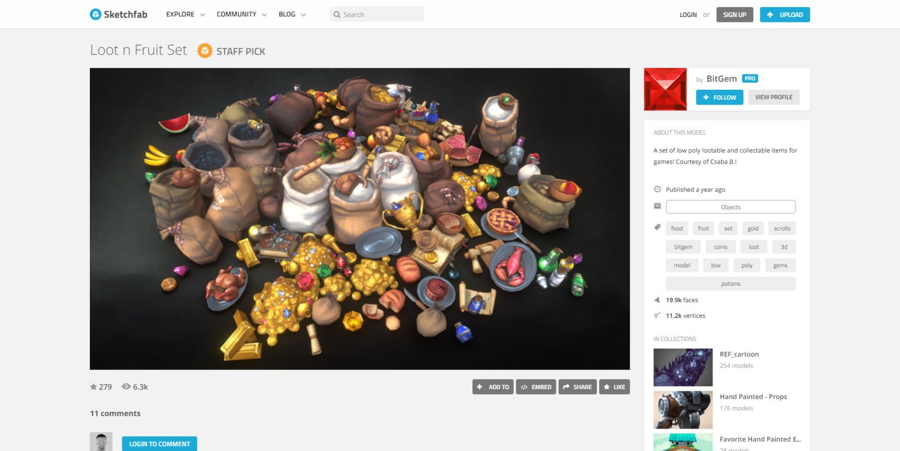Viewport: 900px width, 451px height.
Task: Click the magnifier icon in search box
Action: 337,15
